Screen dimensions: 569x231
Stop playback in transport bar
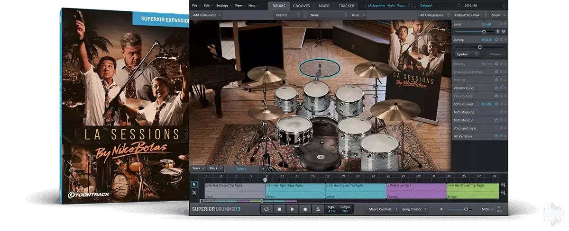[280, 209]
